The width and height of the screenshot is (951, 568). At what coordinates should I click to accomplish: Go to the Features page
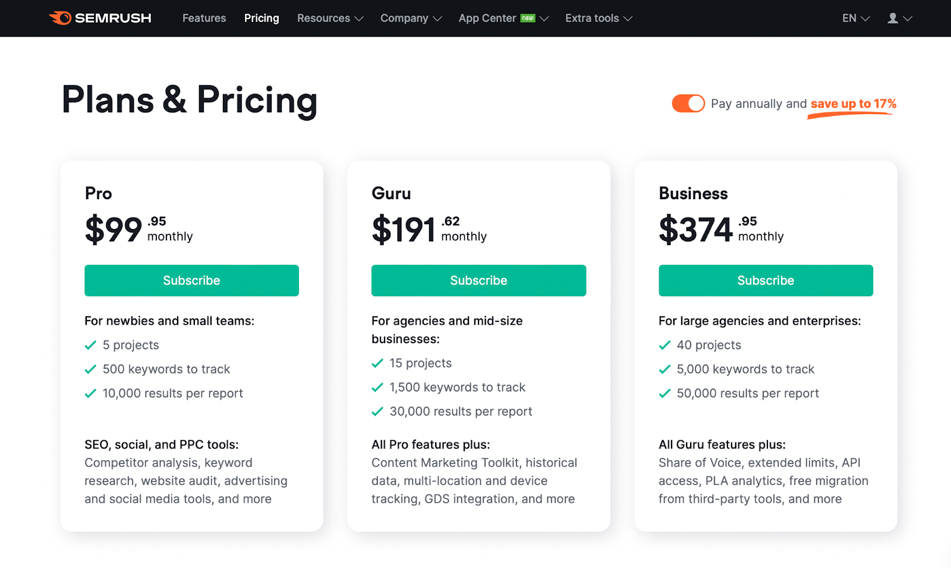point(204,18)
